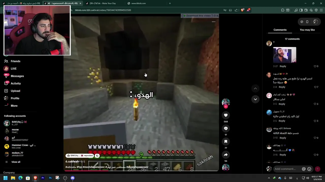Viewport: 325px width, 182px height.
Task: Open emoji picker in comment box
Action: [x=309, y=169]
